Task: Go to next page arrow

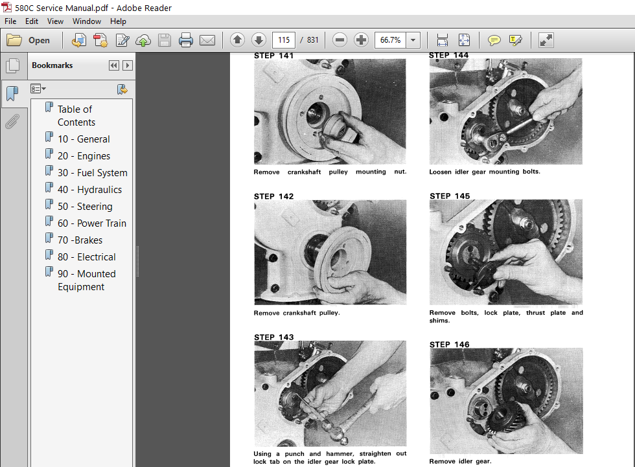Action: 259,40
